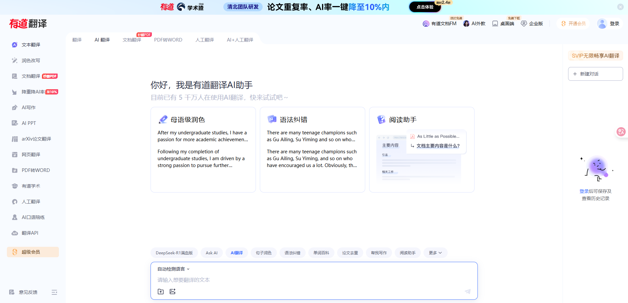Click the arXiv论文翻译 icon

14,139
